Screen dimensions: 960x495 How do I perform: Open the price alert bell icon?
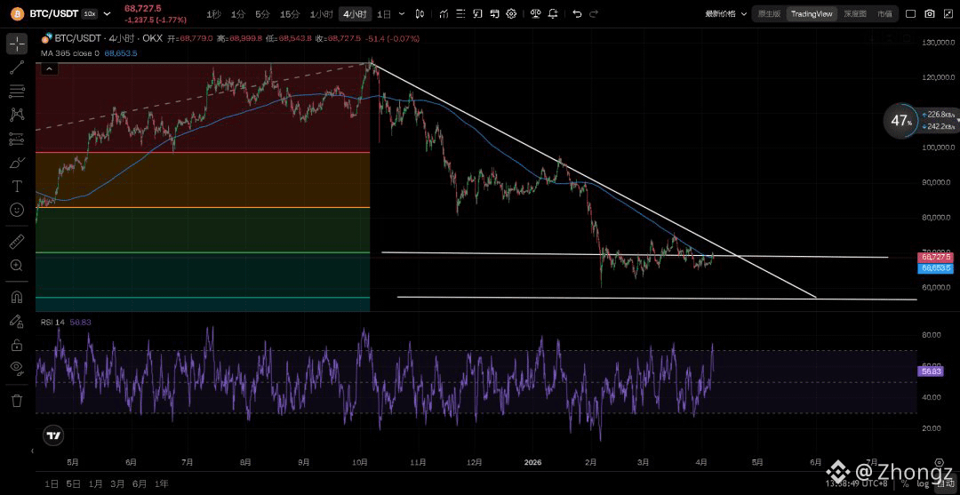pos(553,13)
